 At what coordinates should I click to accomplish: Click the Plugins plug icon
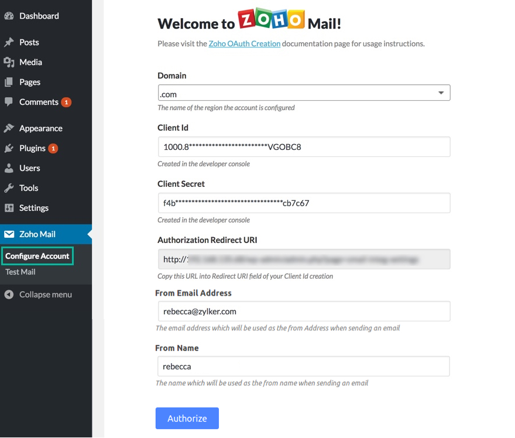click(9, 148)
